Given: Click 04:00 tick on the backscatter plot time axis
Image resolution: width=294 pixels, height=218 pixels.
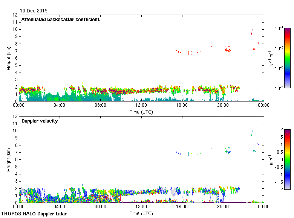Looking at the screenshot, I should coord(60,106).
